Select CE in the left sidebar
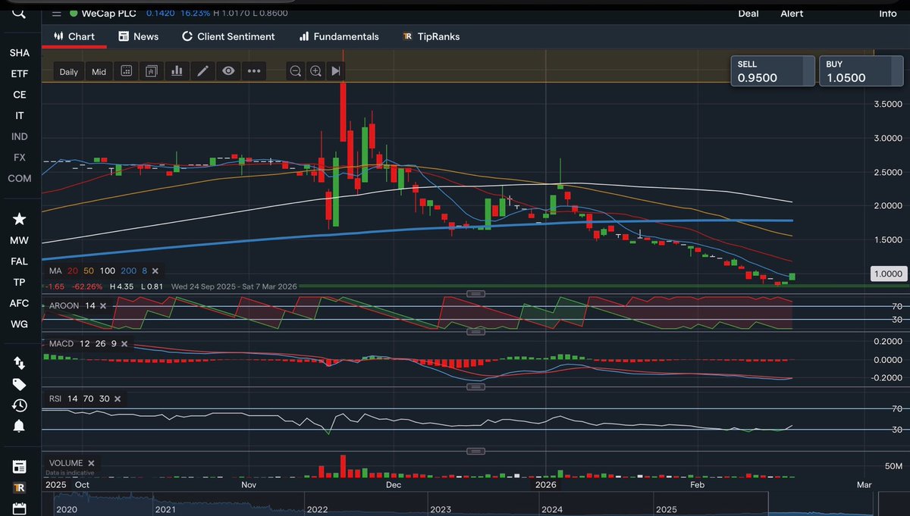Screen dimensions: 910x516 [x=20, y=95]
